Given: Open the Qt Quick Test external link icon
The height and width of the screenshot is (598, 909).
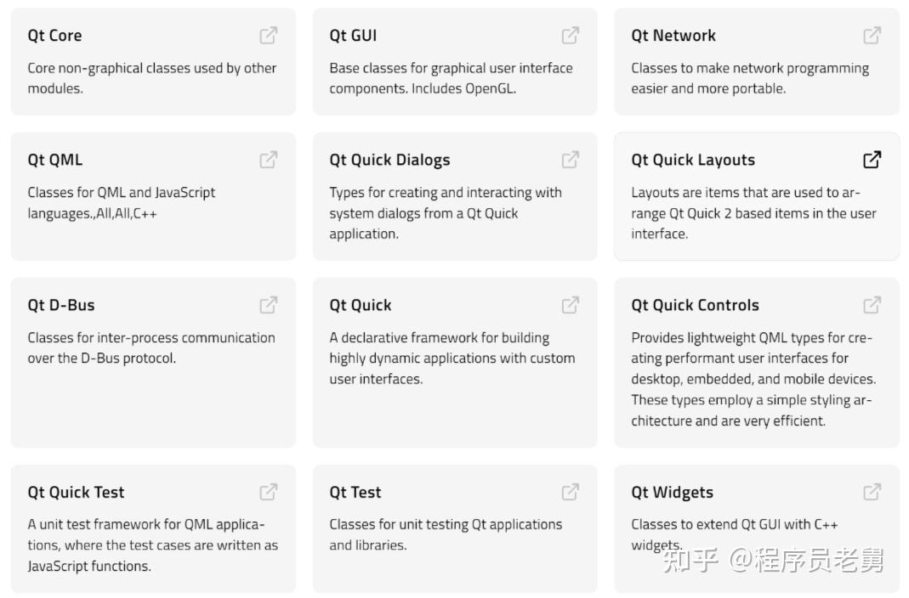Looking at the screenshot, I should 269,492.
